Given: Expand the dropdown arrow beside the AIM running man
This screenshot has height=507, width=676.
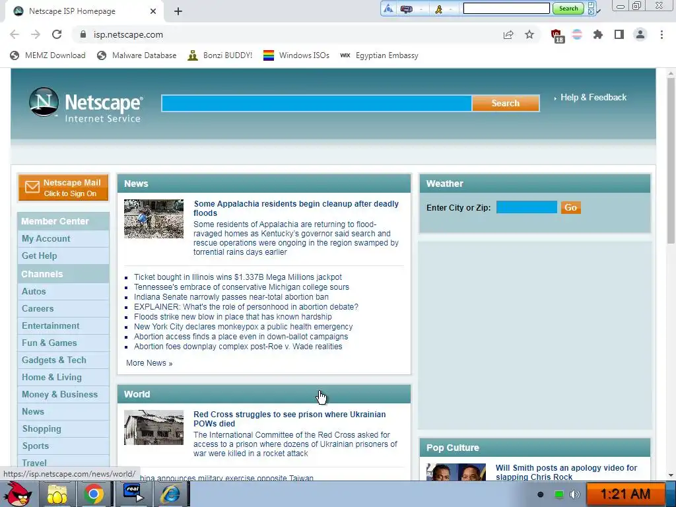Looking at the screenshot, I should tap(450, 9).
